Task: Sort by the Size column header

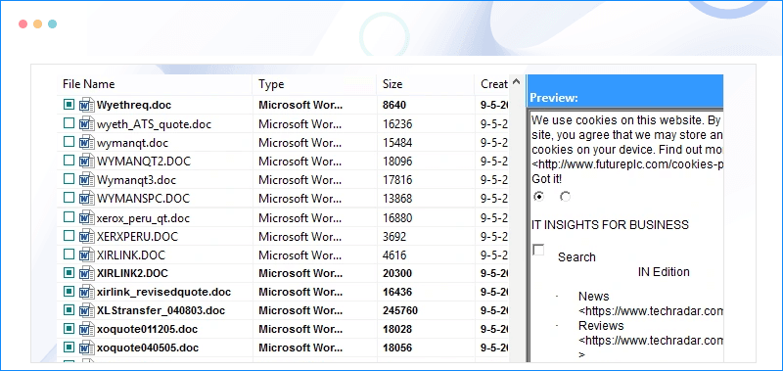Action: pyautogui.click(x=425, y=84)
